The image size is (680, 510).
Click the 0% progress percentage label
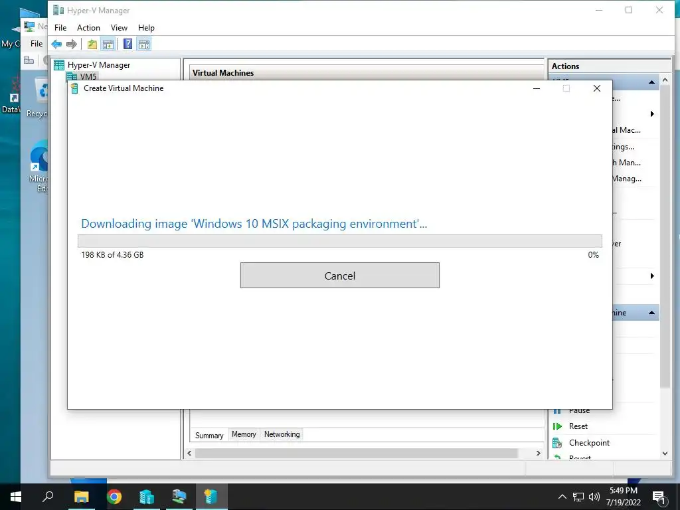(593, 255)
